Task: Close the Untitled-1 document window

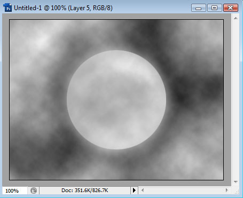Action: (231, 8)
